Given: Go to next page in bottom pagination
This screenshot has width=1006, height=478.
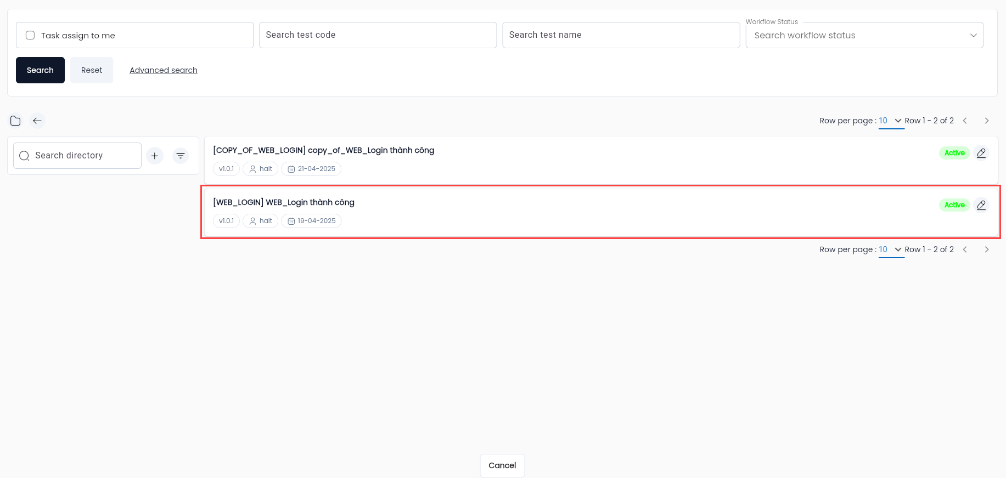Looking at the screenshot, I should click(987, 249).
